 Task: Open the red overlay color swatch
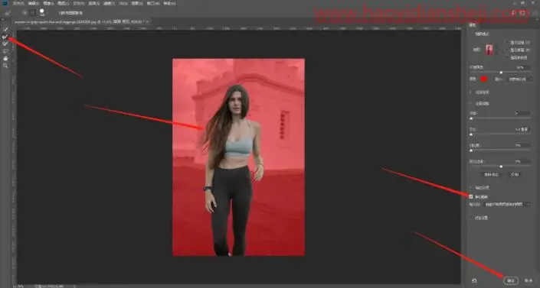click(484, 79)
